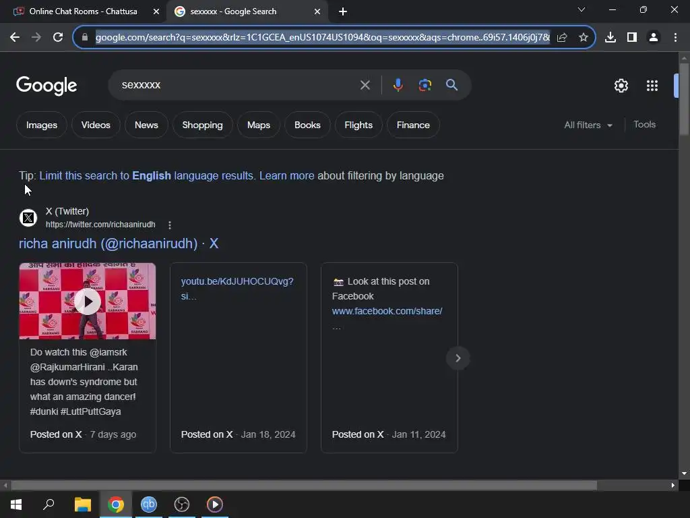The width and height of the screenshot is (690, 518).
Task: Open Windows Start menu
Action: pos(16,505)
